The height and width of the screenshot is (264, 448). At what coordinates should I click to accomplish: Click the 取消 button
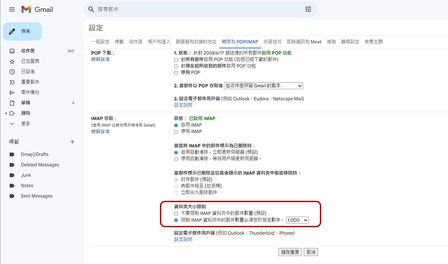coord(311,252)
